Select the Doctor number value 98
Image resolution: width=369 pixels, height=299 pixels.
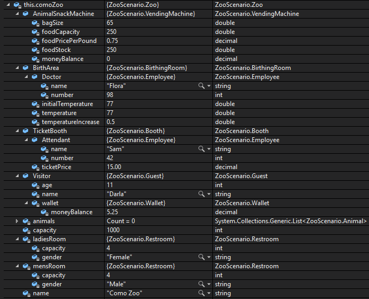coord(110,95)
